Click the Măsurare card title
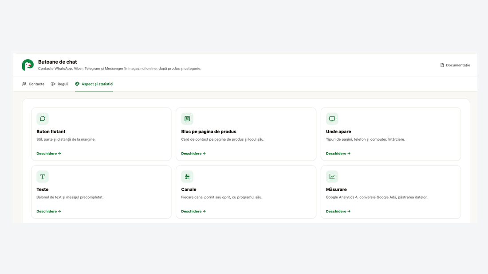Image resolution: width=488 pixels, height=274 pixels. pyautogui.click(x=336, y=189)
